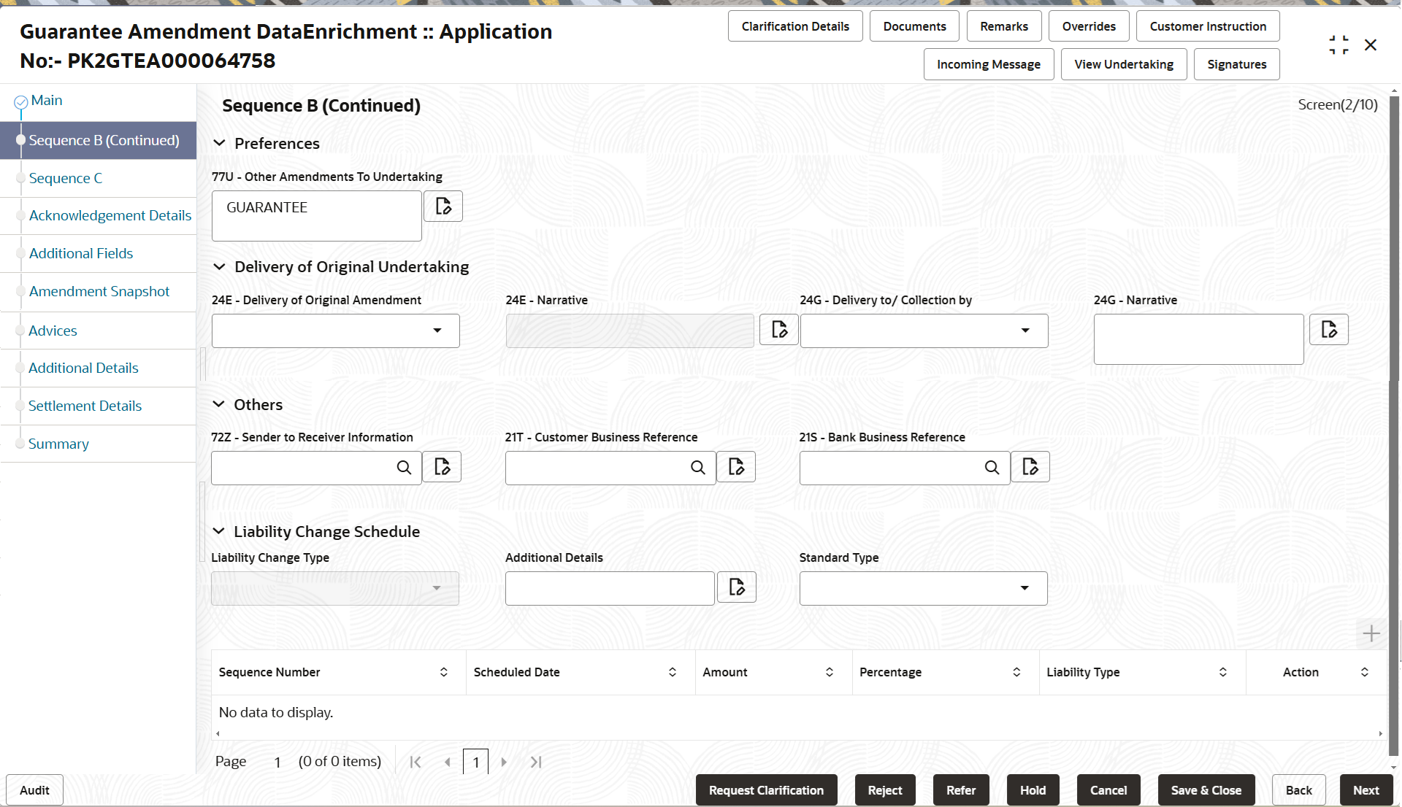Click search icon in 72Z Sender to Receiver
Image resolution: width=1402 pixels, height=807 pixels.
(x=404, y=468)
